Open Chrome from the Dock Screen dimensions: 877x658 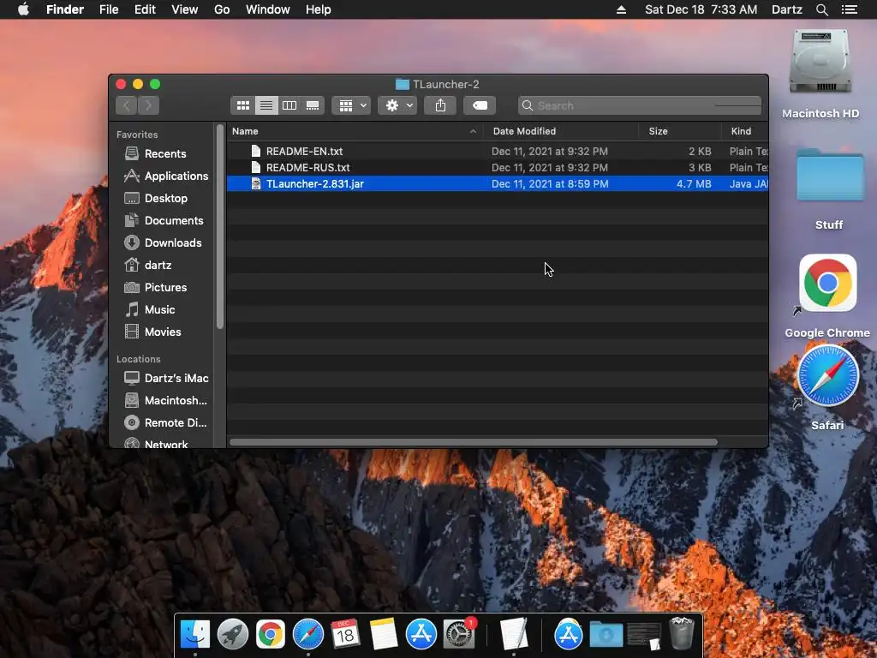coord(270,634)
